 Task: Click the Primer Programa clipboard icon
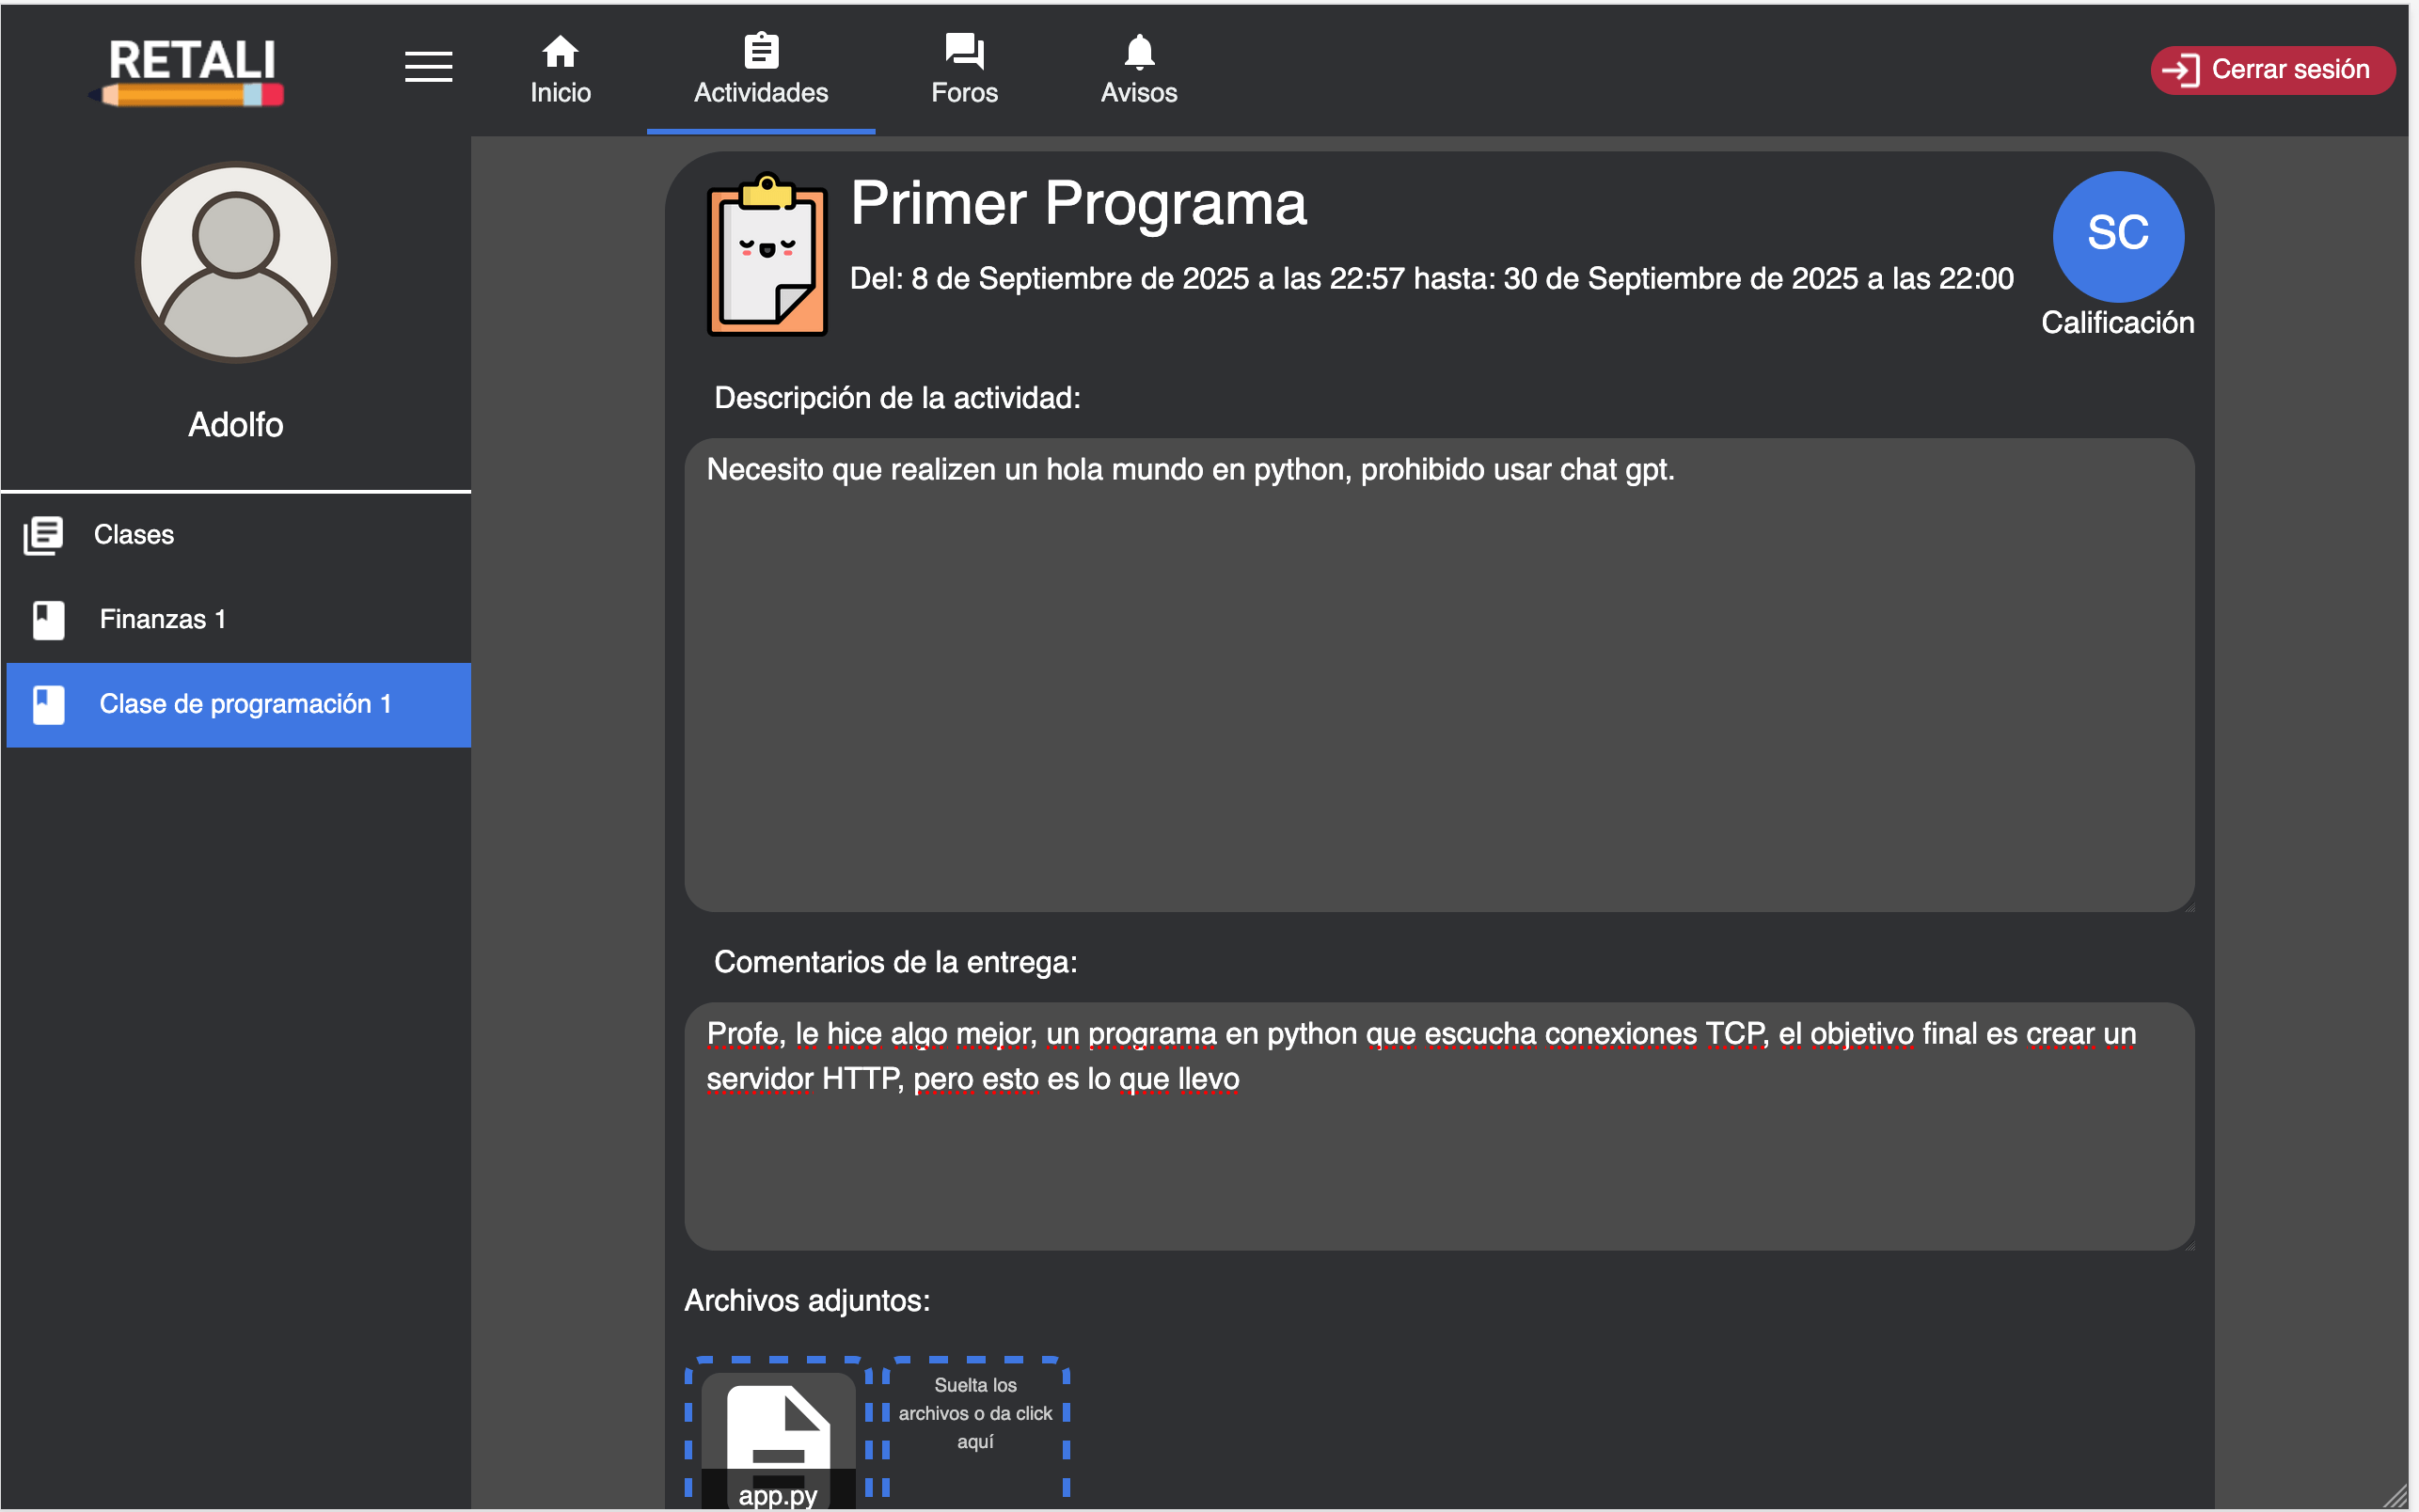(766, 253)
